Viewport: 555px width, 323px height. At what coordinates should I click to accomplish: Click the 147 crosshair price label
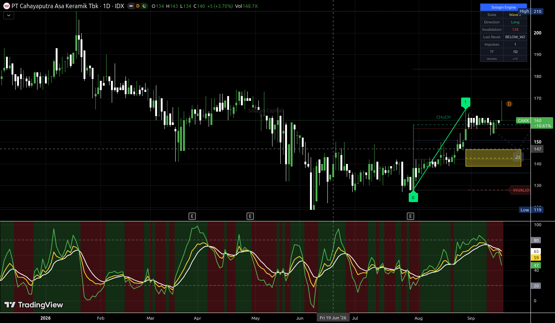[x=538, y=149]
